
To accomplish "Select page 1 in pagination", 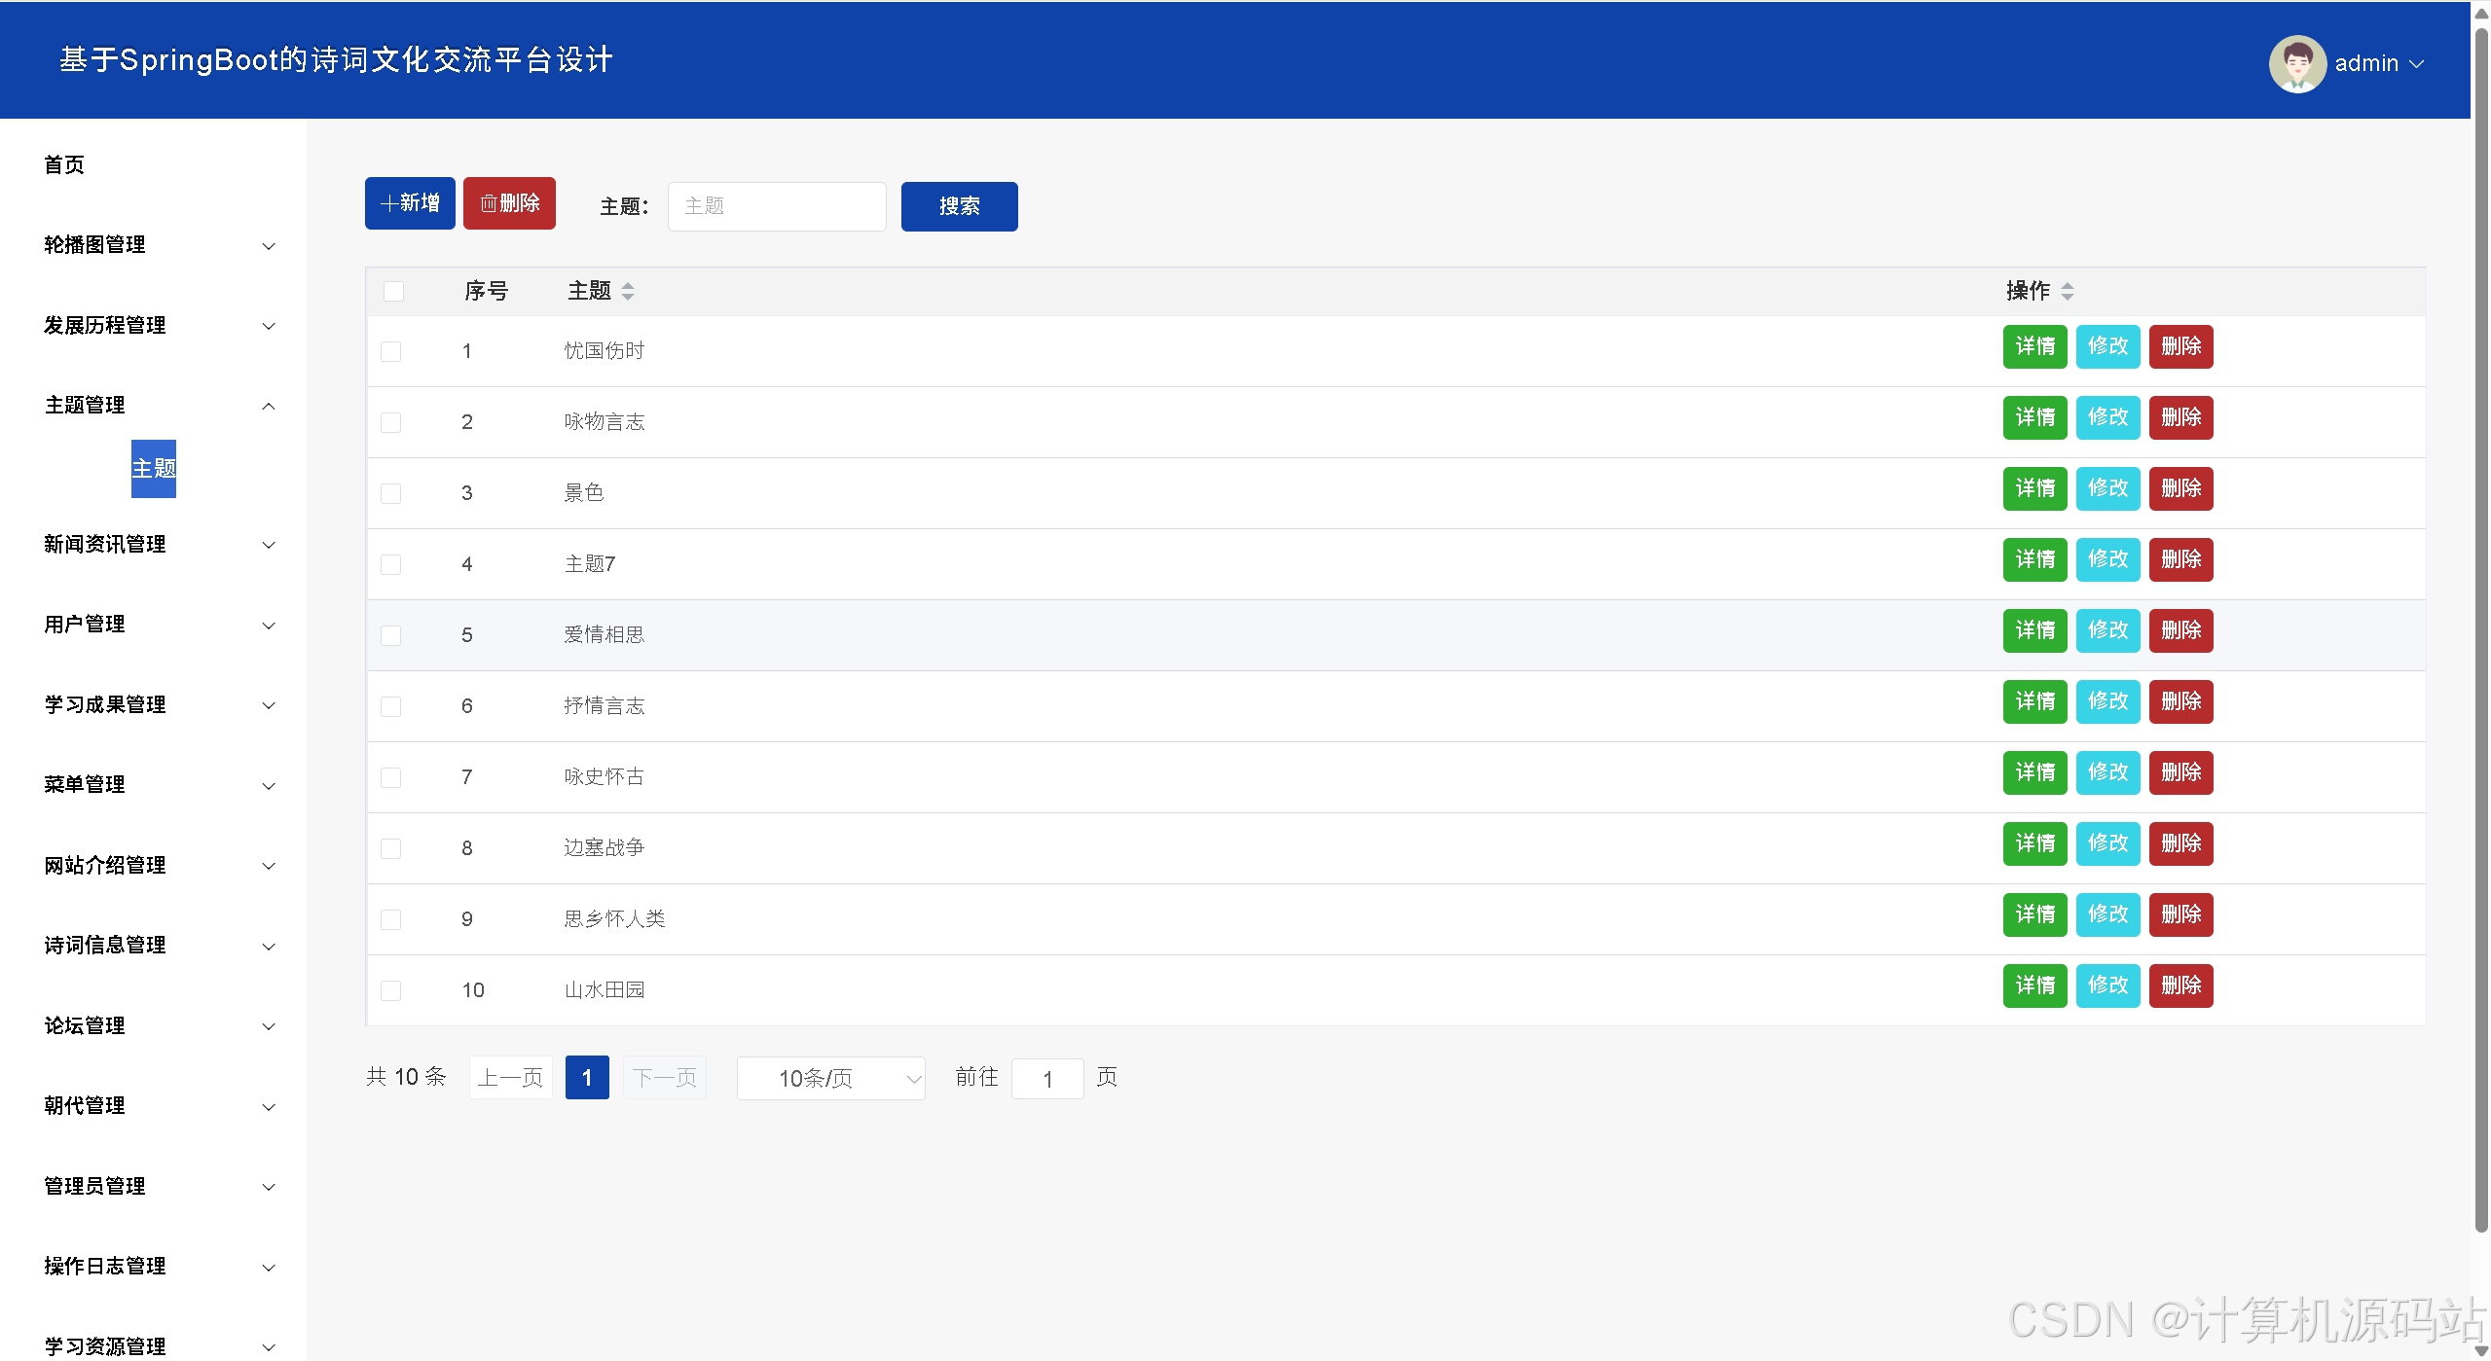I will (587, 1078).
